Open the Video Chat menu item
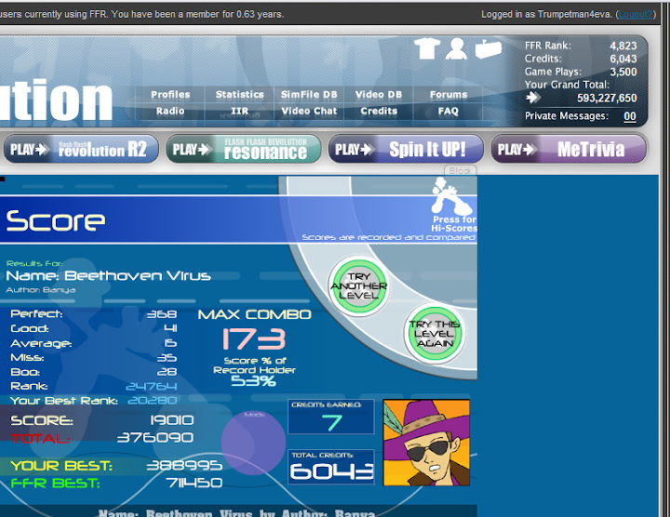The height and width of the screenshot is (517, 670). pyautogui.click(x=309, y=111)
